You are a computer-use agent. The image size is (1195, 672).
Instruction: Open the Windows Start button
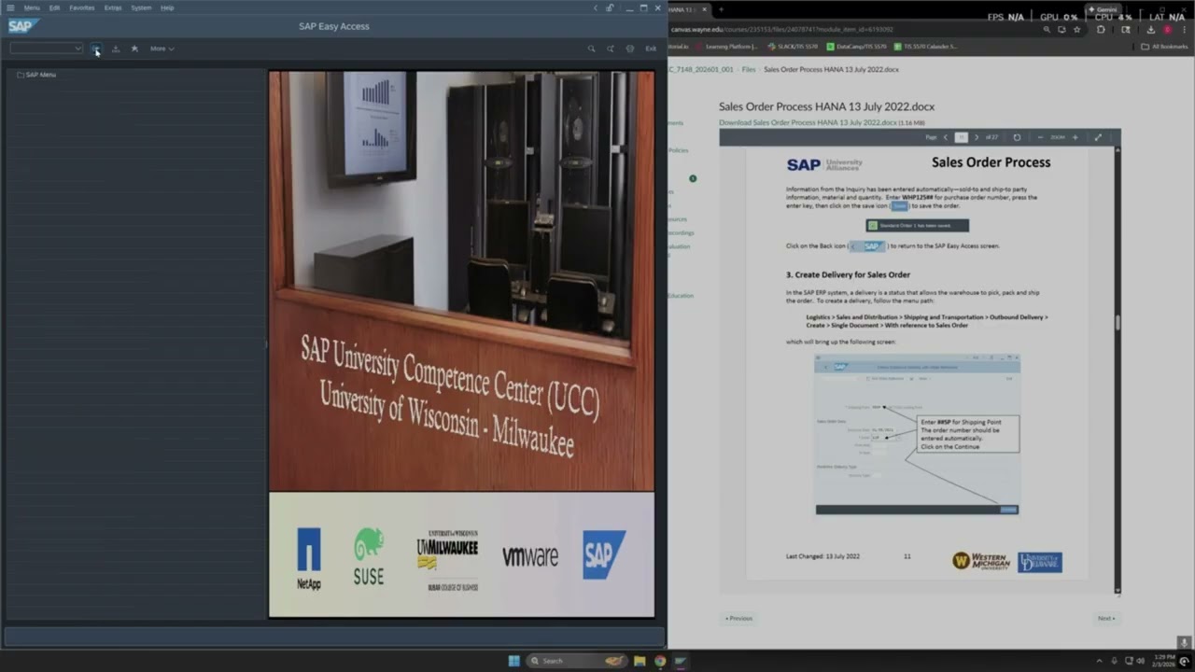513,661
